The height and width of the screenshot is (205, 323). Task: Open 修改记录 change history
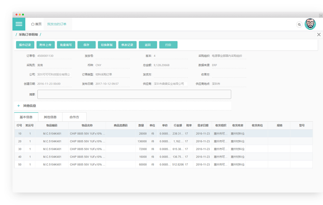click(127, 45)
